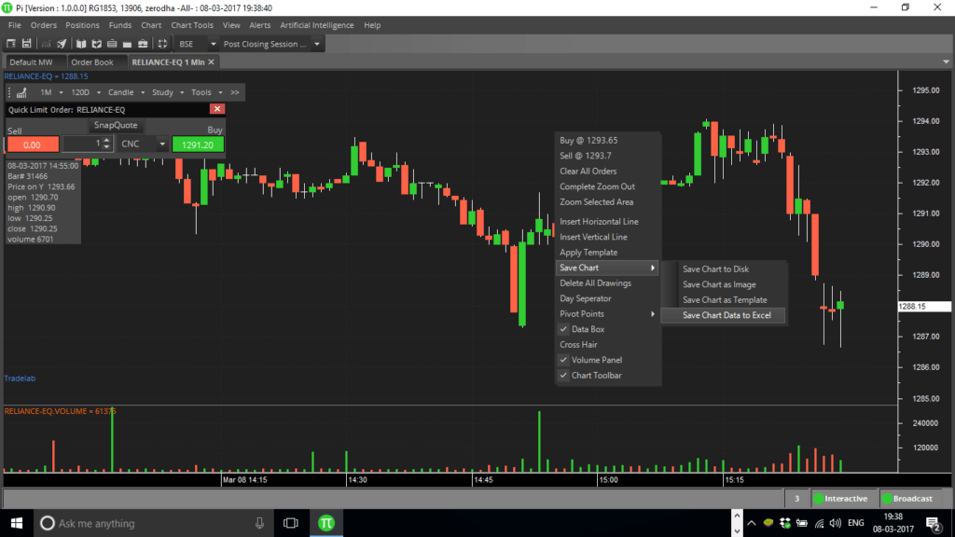The image size is (955, 537).
Task: Disable the Volume Panel checkbox
Action: 595,360
